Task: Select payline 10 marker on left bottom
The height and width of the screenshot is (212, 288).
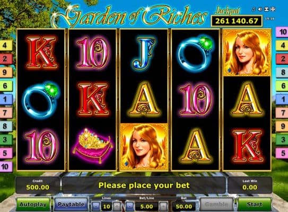Action: pos(6,166)
